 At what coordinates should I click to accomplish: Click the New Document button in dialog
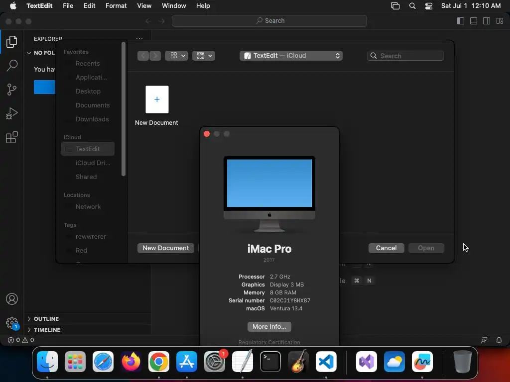[x=166, y=248]
